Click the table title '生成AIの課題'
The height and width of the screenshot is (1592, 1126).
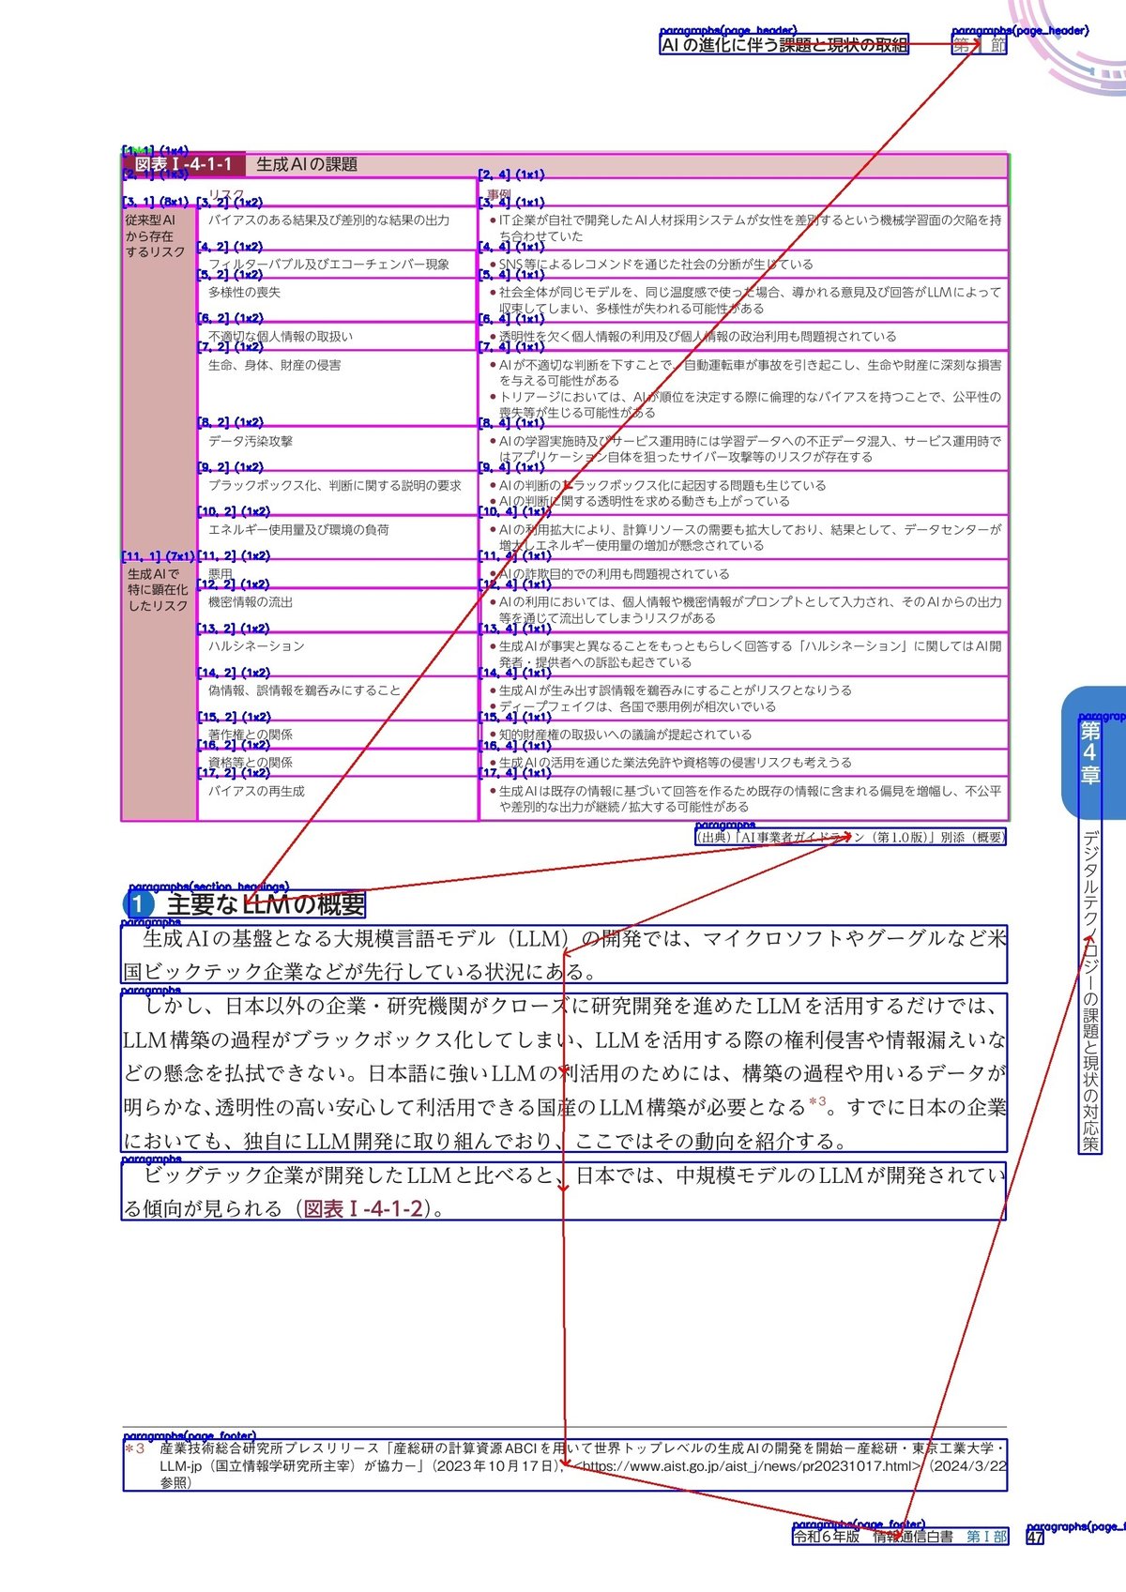pos(307,164)
